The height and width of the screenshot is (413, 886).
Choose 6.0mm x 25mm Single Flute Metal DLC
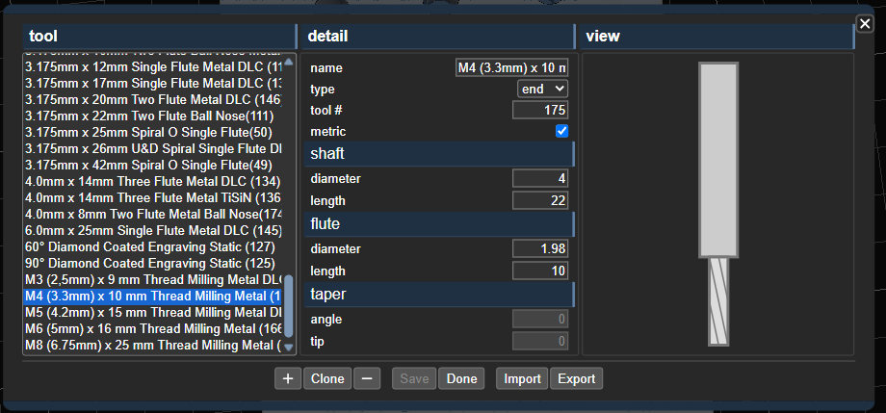click(152, 230)
